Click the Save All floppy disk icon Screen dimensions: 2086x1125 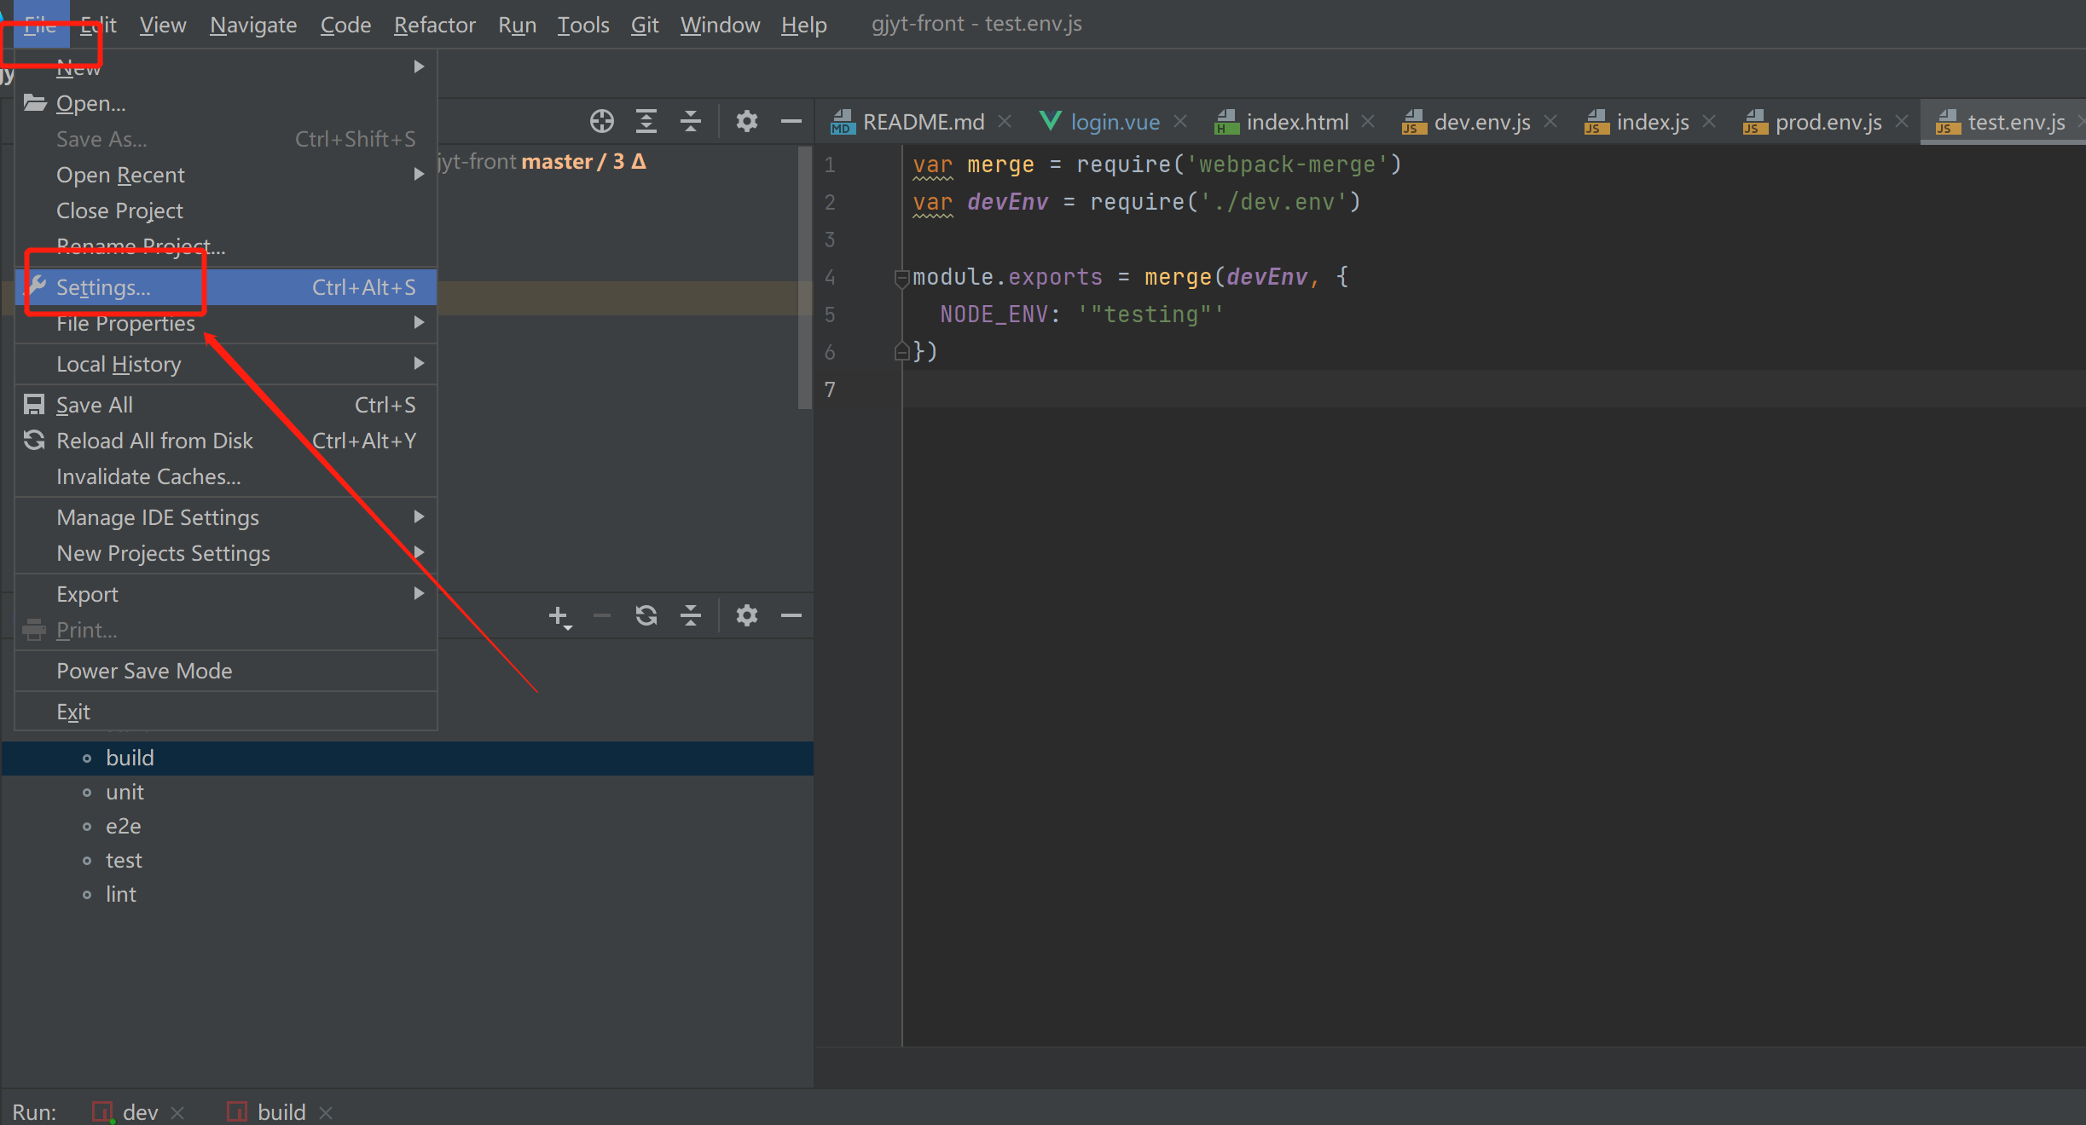tap(33, 404)
